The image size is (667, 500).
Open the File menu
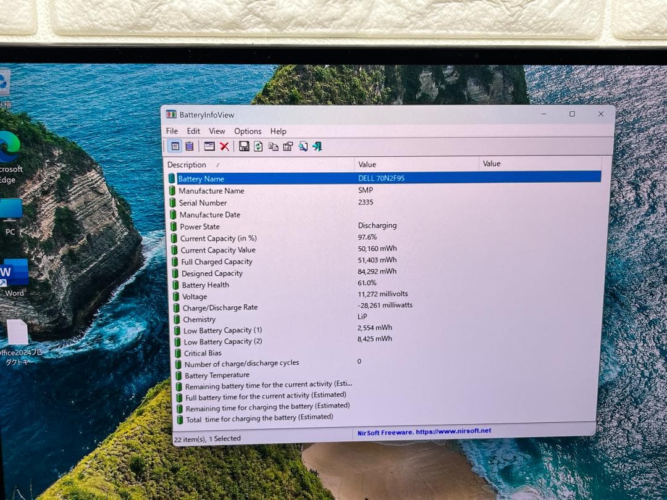click(x=172, y=131)
